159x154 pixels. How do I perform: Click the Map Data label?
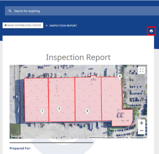click(x=111, y=137)
